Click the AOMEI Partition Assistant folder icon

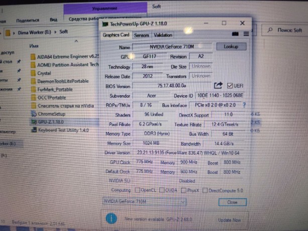pyautogui.click(x=33, y=65)
